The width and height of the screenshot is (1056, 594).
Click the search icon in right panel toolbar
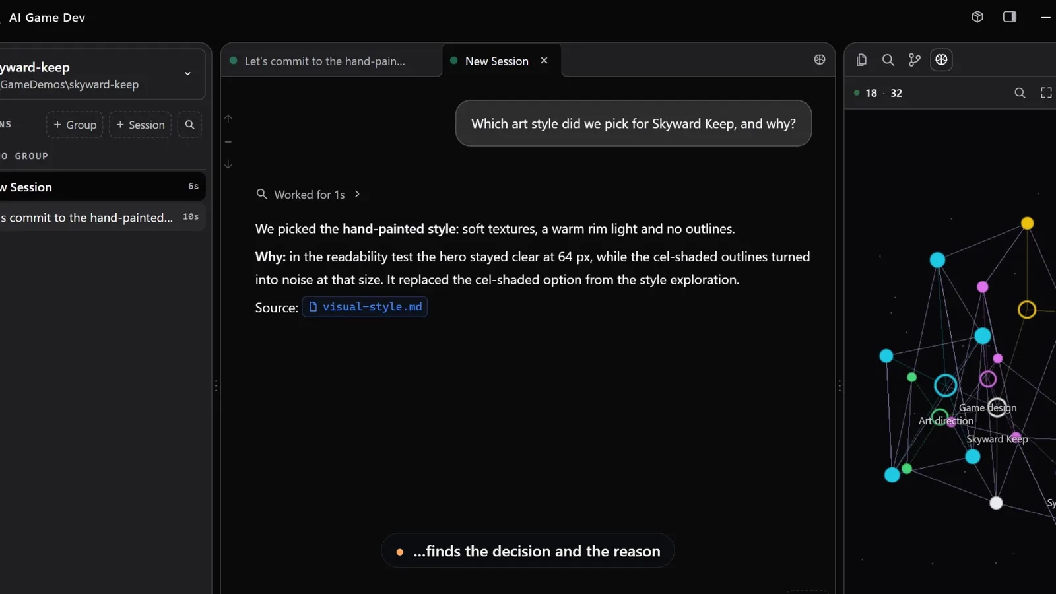[888, 60]
